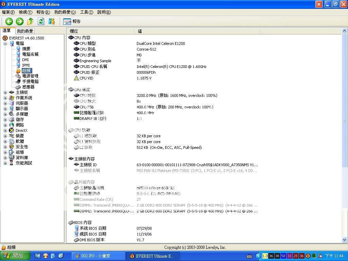Click the 58 temperature tray indicator
The height and width of the screenshot is (261, 348).
283,256
